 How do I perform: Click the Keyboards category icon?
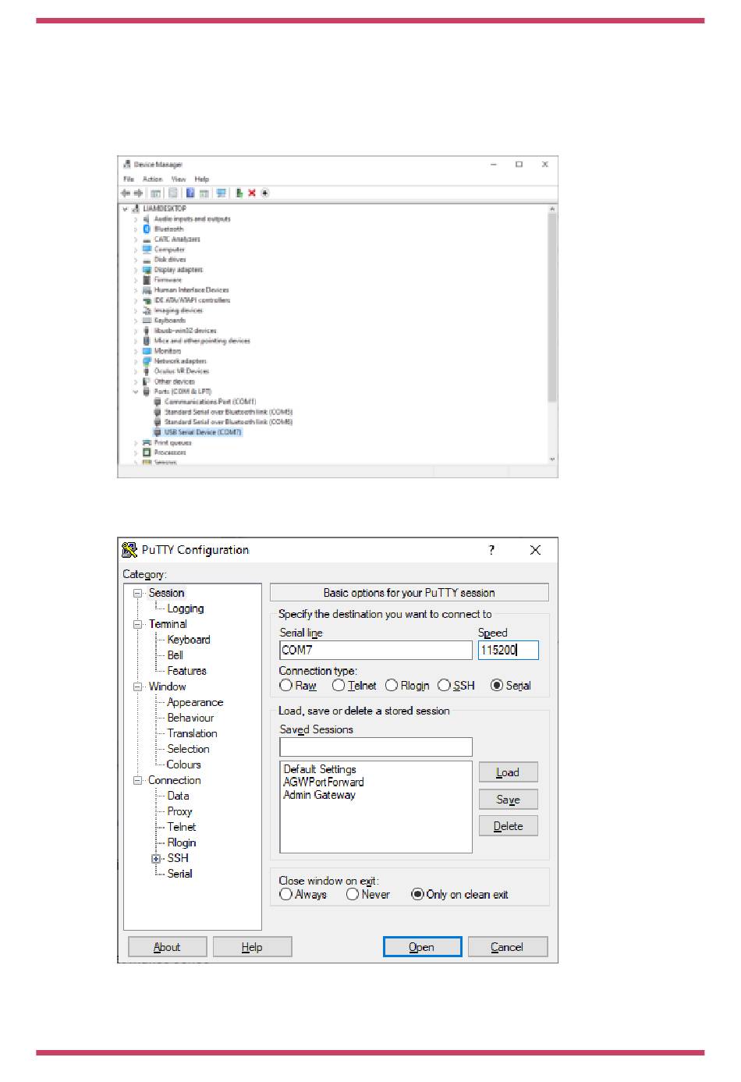[147, 321]
